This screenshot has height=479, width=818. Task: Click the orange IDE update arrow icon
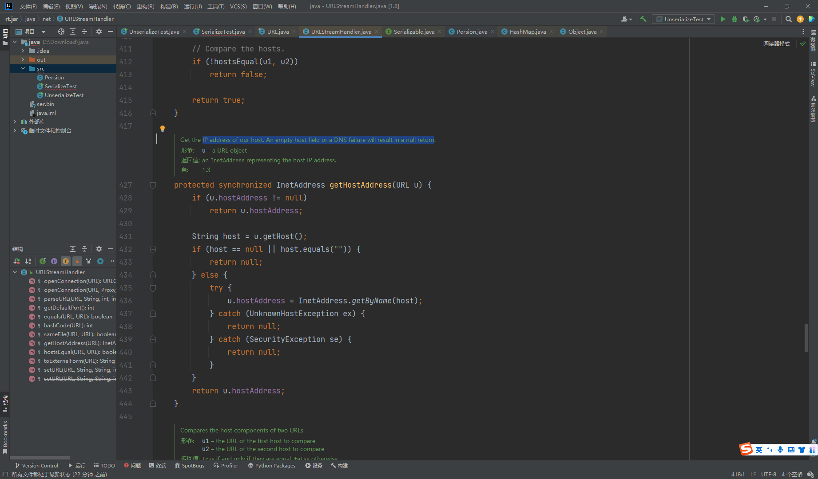point(800,19)
